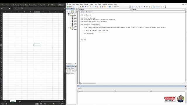The image size is (187, 105).
Task: Open the VBA Edit menu
Action: [74, 4]
